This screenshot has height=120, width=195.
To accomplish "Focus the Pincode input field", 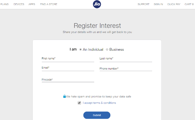I will click(68, 79).
